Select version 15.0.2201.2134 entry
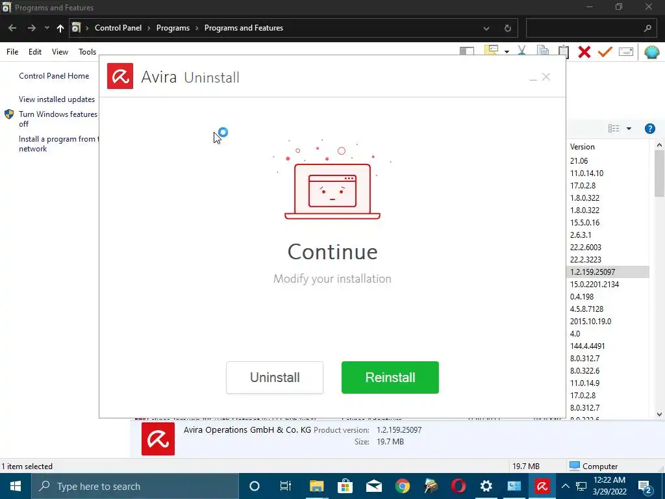 594,285
